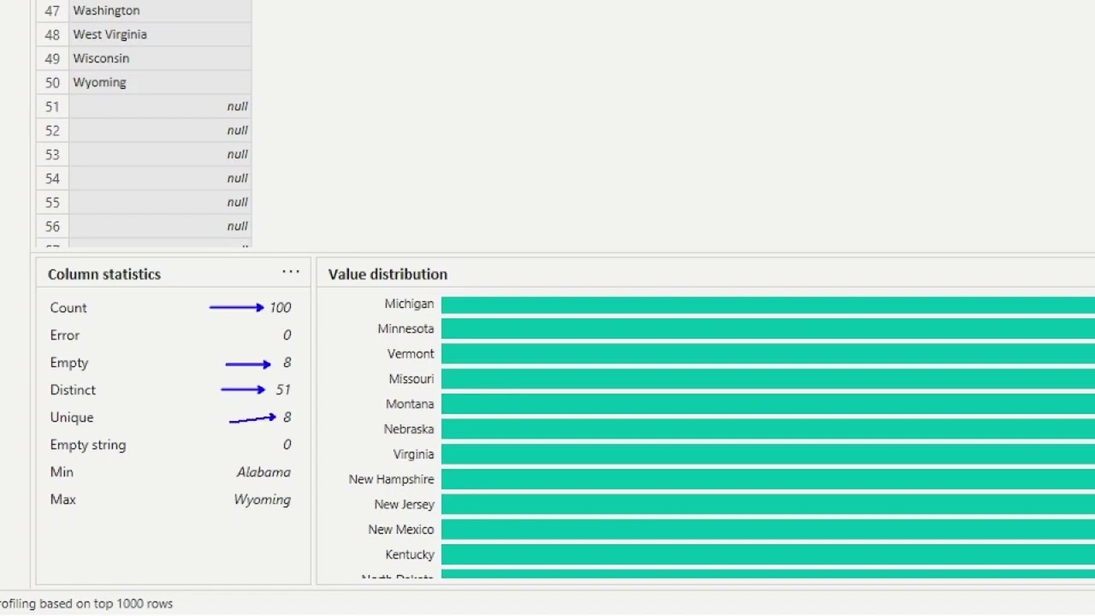
Task: Click row number 54 header
Action: tap(52, 178)
